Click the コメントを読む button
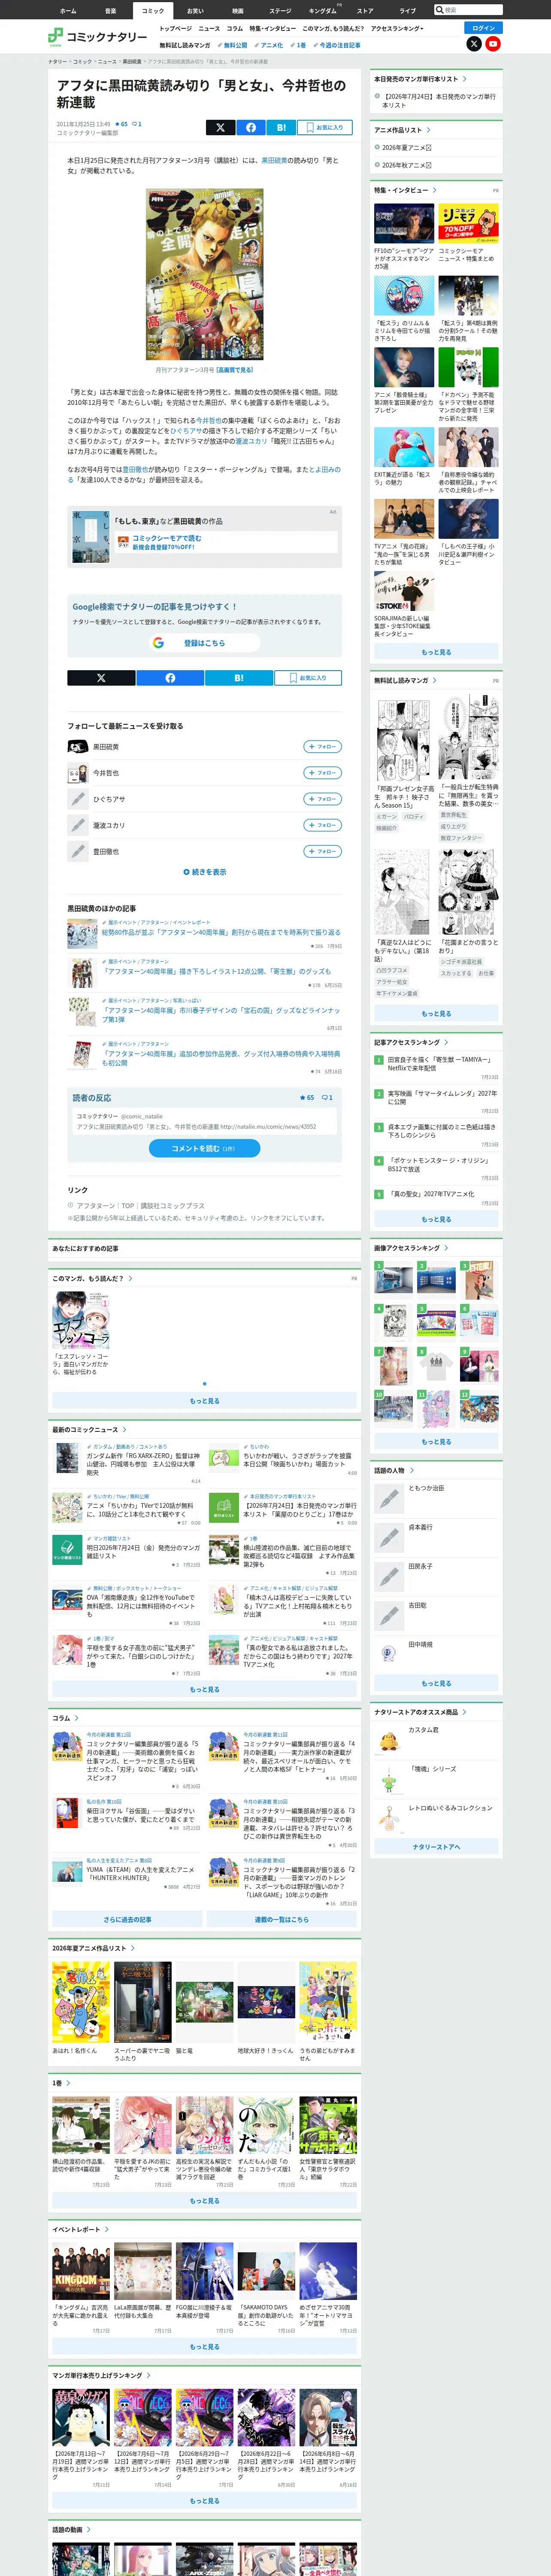Image resolution: width=551 pixels, height=2576 pixels. [x=205, y=1148]
